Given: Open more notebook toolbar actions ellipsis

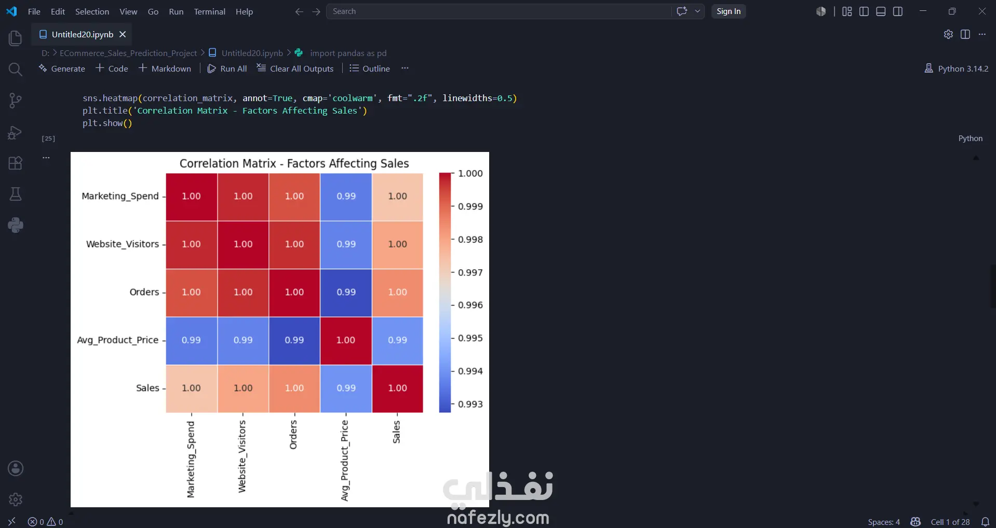Looking at the screenshot, I should coord(405,68).
